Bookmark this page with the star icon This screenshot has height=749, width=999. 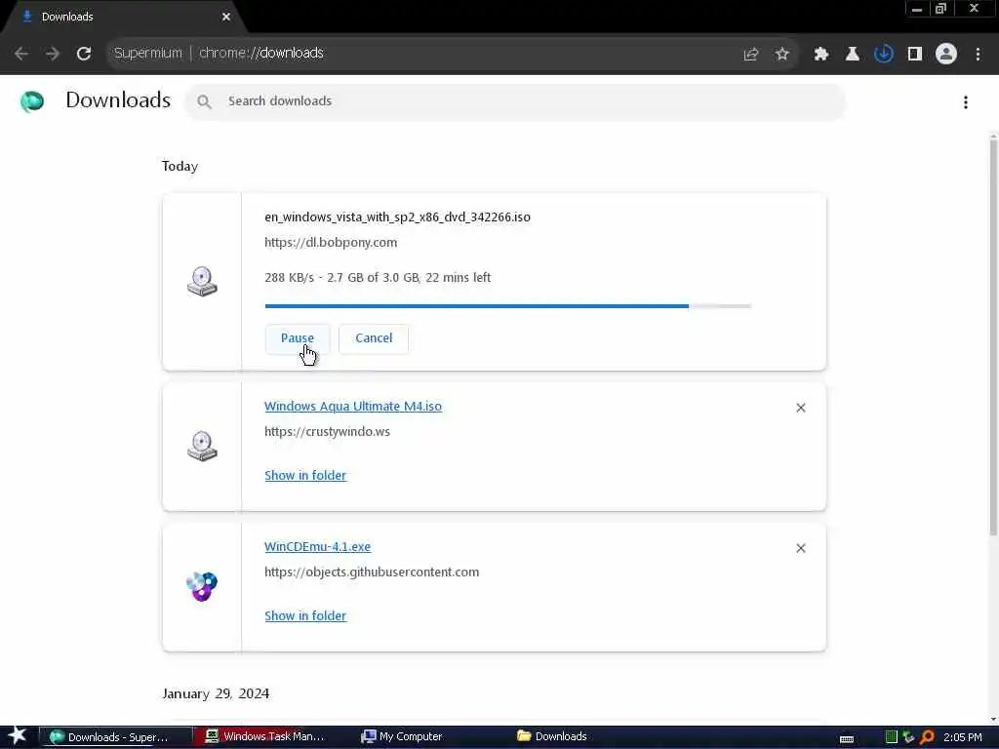(x=782, y=55)
